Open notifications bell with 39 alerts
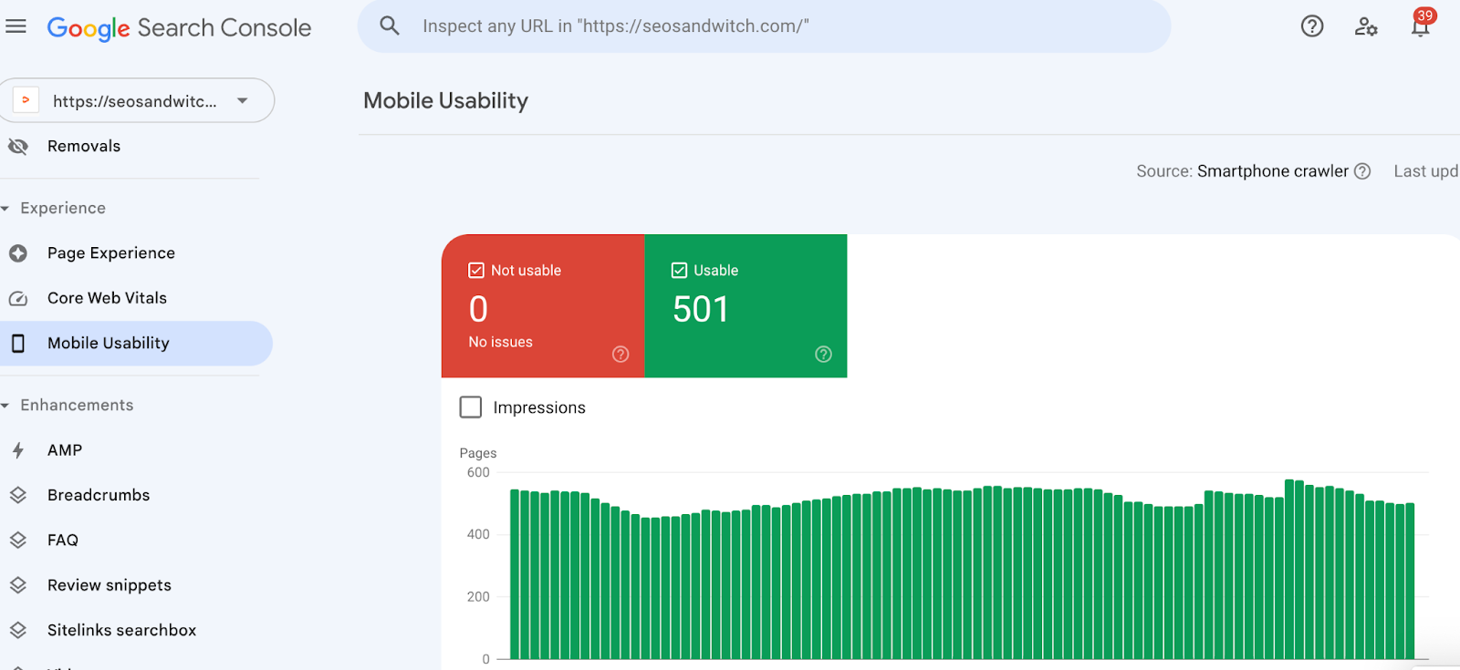This screenshot has width=1460, height=670. point(1420,26)
